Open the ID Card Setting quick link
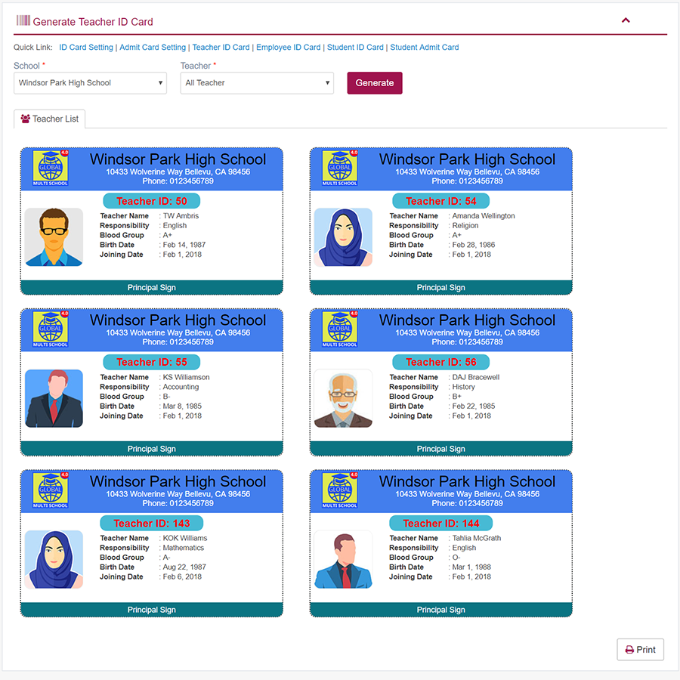680x680 pixels. click(86, 48)
